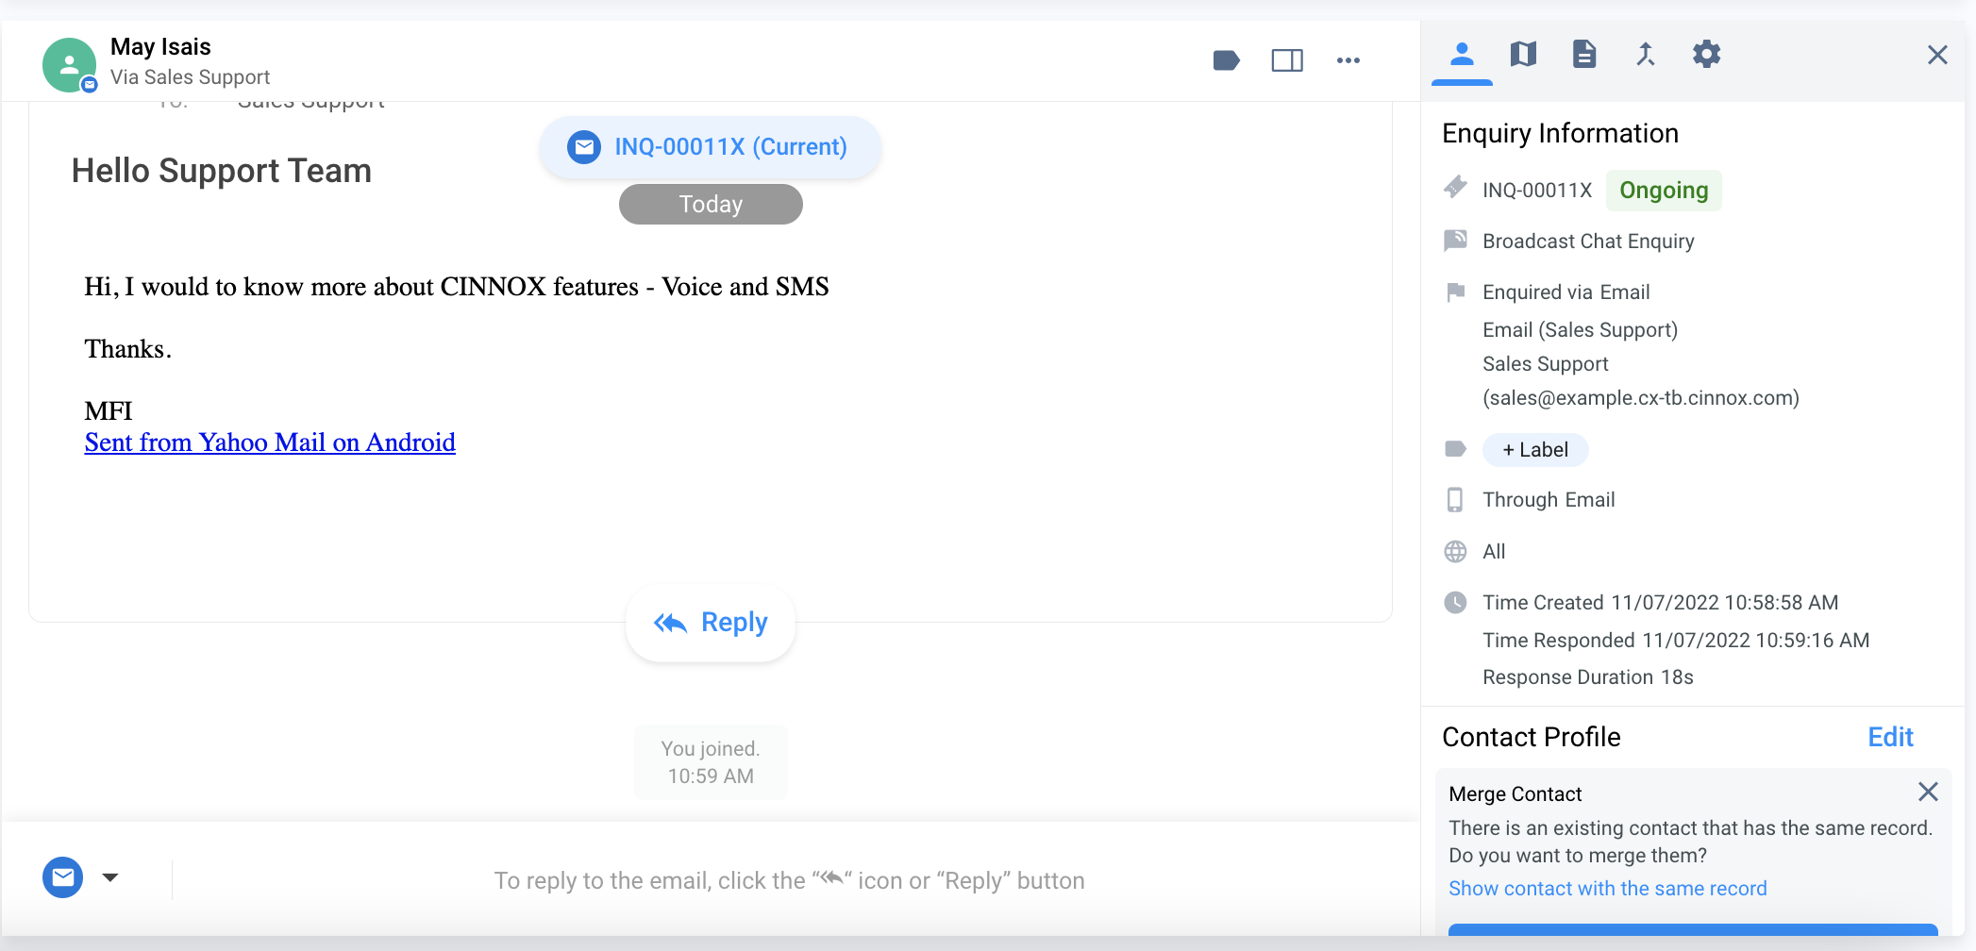Open the merge arrows icon tab

(x=1646, y=55)
